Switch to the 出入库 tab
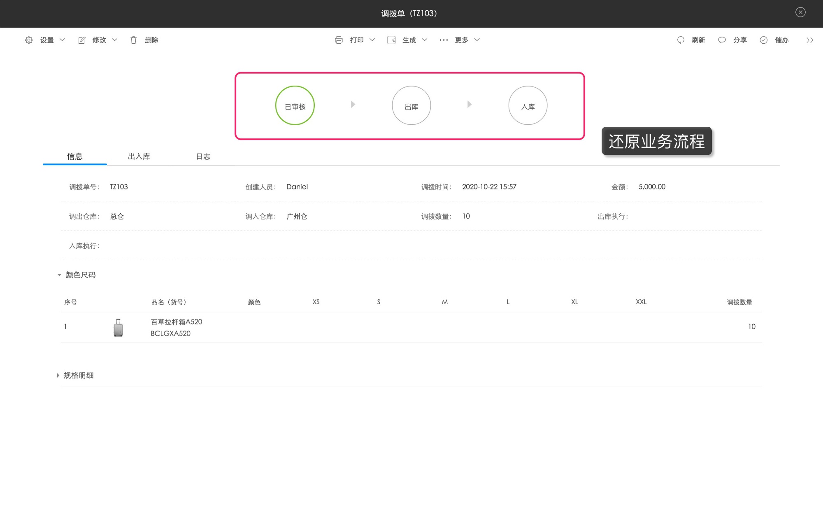This screenshot has height=513, width=823. 139,156
